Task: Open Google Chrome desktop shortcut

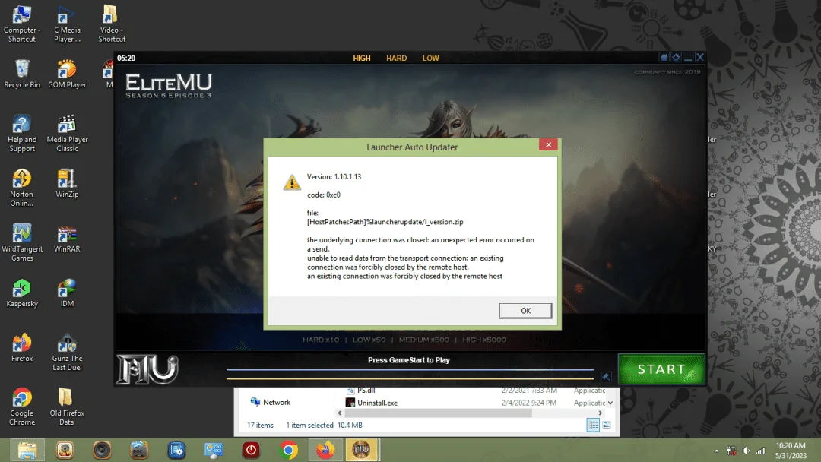Action: coord(21,407)
